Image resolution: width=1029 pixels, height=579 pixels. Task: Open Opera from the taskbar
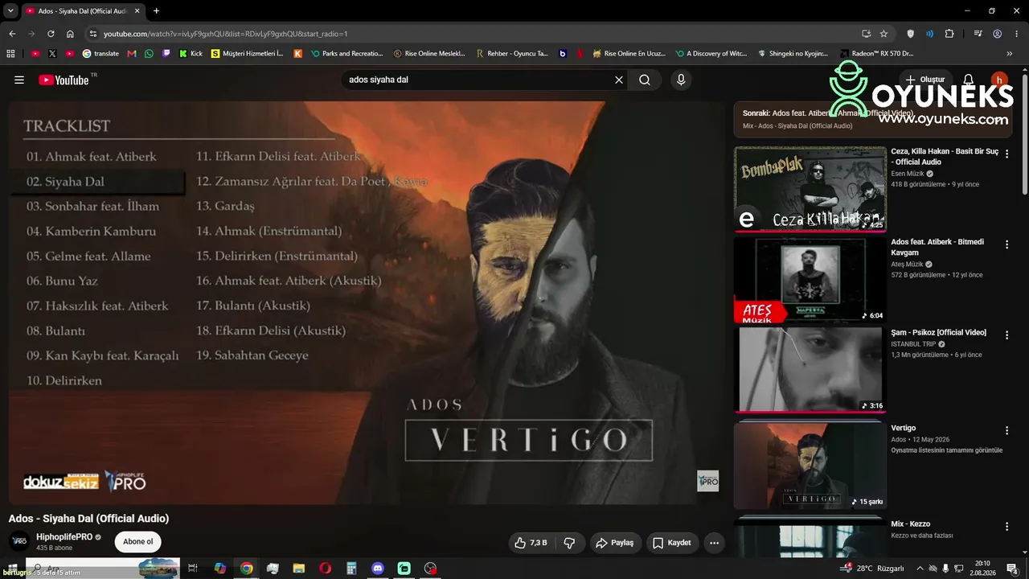pos(326,569)
